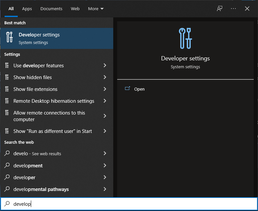Click the large Developer settings preview icon
The height and width of the screenshot is (211, 258).
coord(185,38)
